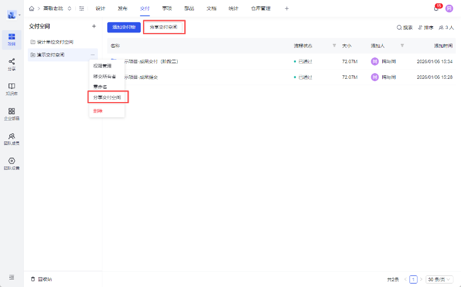Open 团队设置 gear icon
Viewport: 461px width, 287px height.
12,164
